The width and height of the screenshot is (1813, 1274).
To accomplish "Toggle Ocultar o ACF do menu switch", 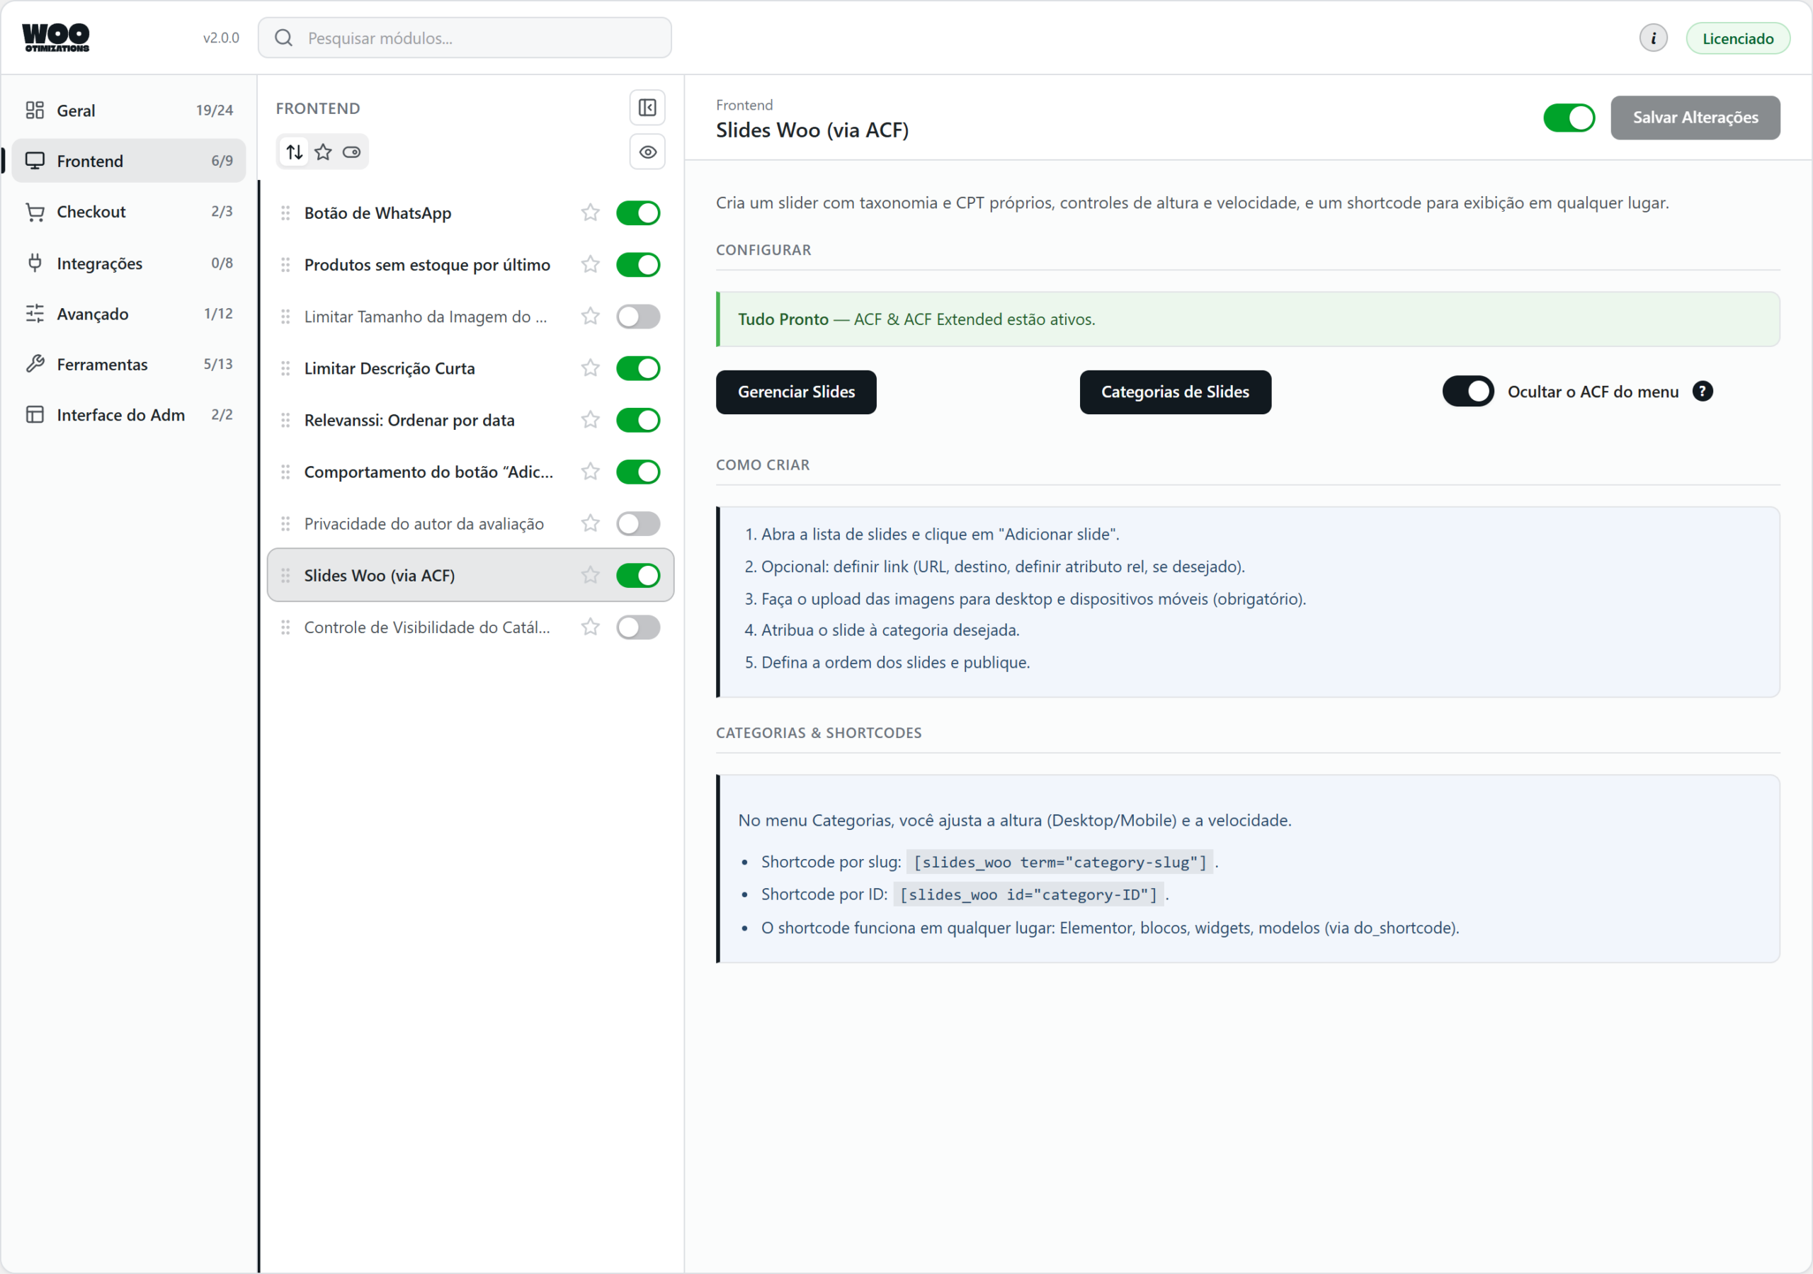I will 1467,392.
